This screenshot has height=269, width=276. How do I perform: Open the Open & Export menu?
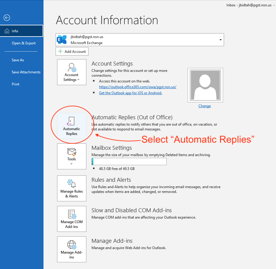pos(24,43)
